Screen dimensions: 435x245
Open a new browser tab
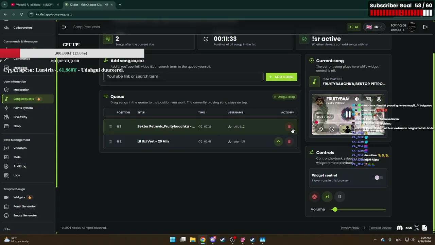coord(120,5)
